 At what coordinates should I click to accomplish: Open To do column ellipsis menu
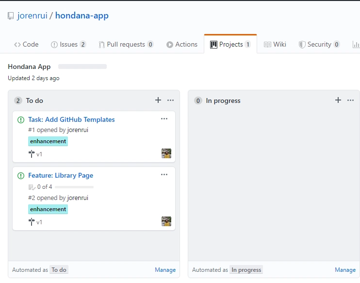(x=170, y=100)
